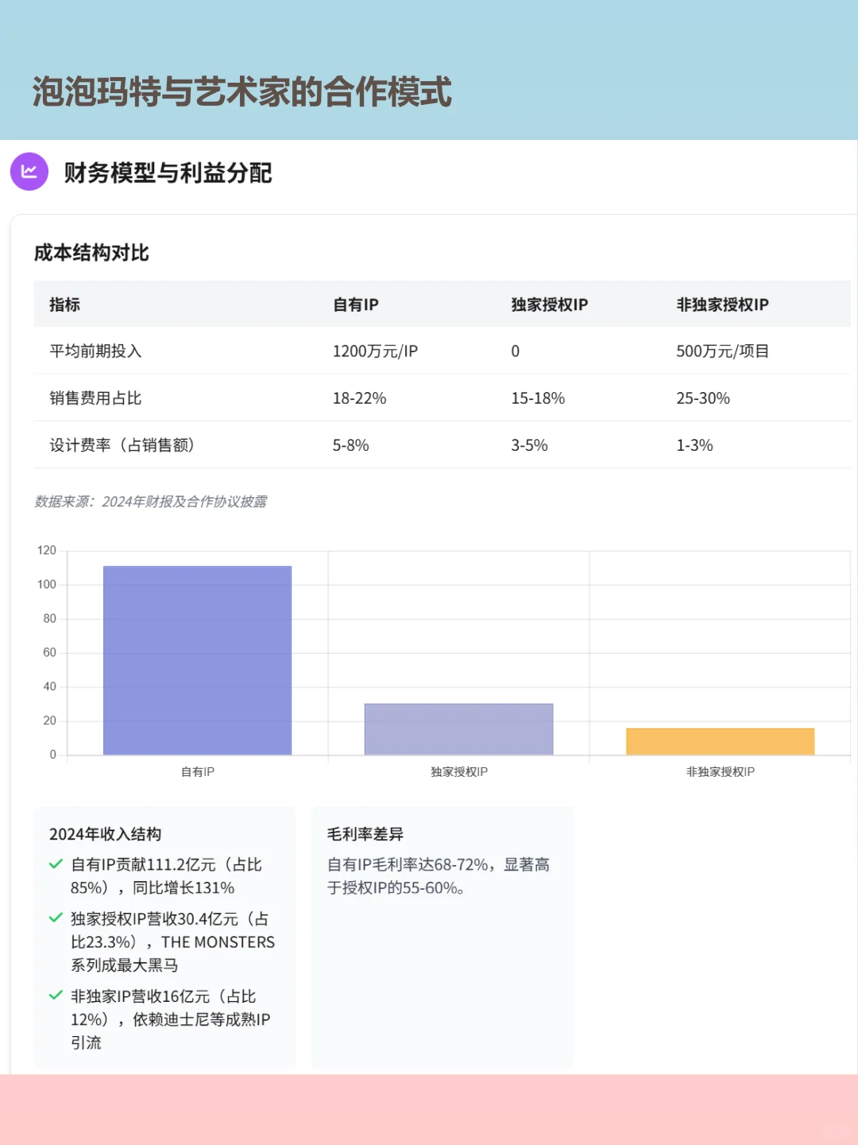Select the tall purple 自有IP bar in chart
The height and width of the screenshot is (1145, 858).
tap(197, 660)
